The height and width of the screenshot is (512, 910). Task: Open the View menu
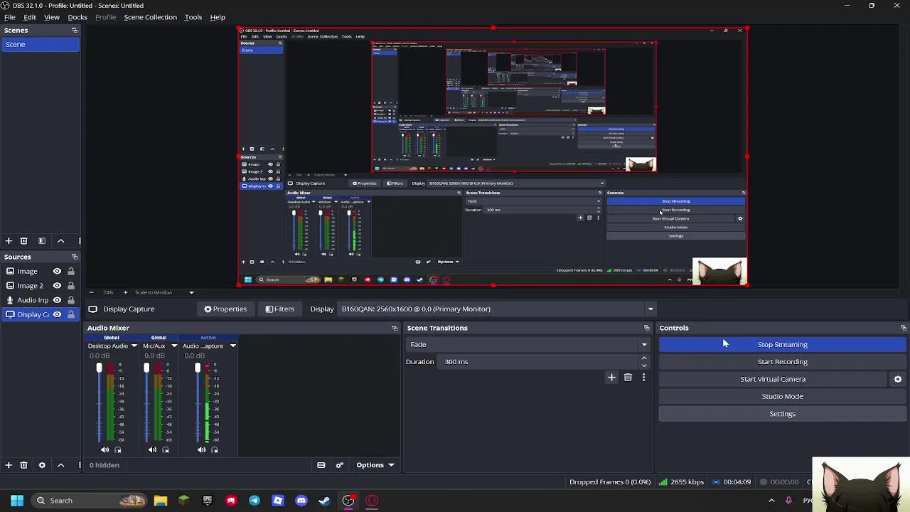click(52, 17)
